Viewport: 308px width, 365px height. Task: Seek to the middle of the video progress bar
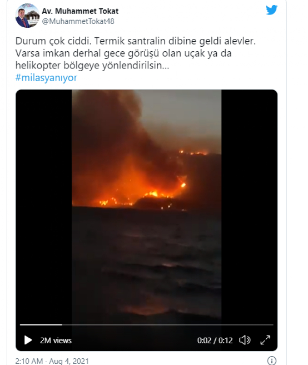147,324
